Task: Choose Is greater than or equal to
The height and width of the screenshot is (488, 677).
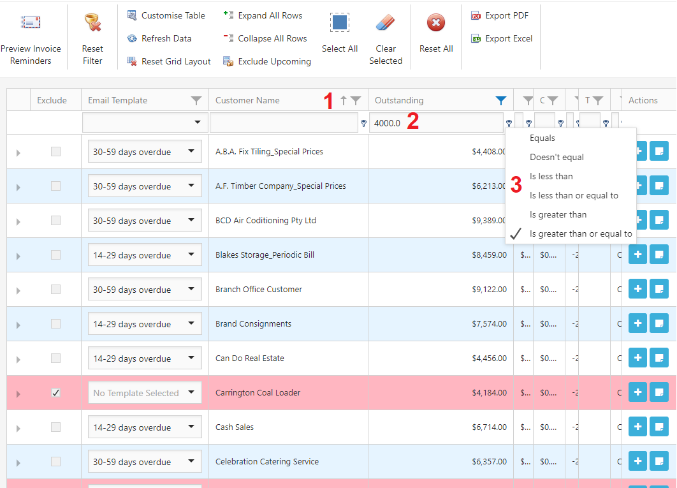Action: [571, 234]
